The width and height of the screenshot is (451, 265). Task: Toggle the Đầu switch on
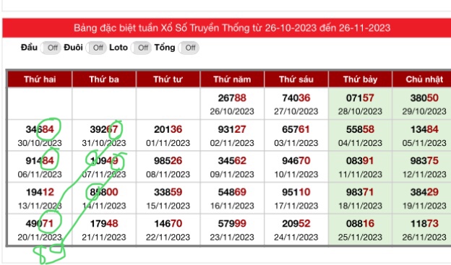[x=51, y=48]
